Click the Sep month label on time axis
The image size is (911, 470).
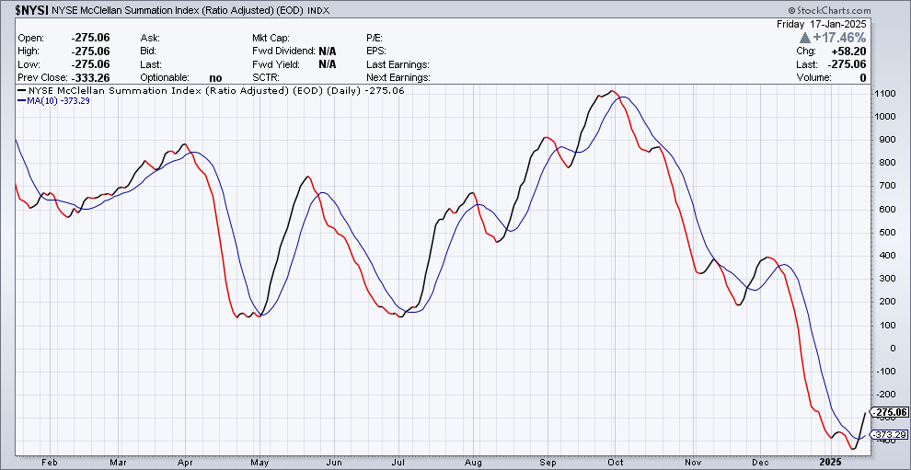(x=548, y=463)
